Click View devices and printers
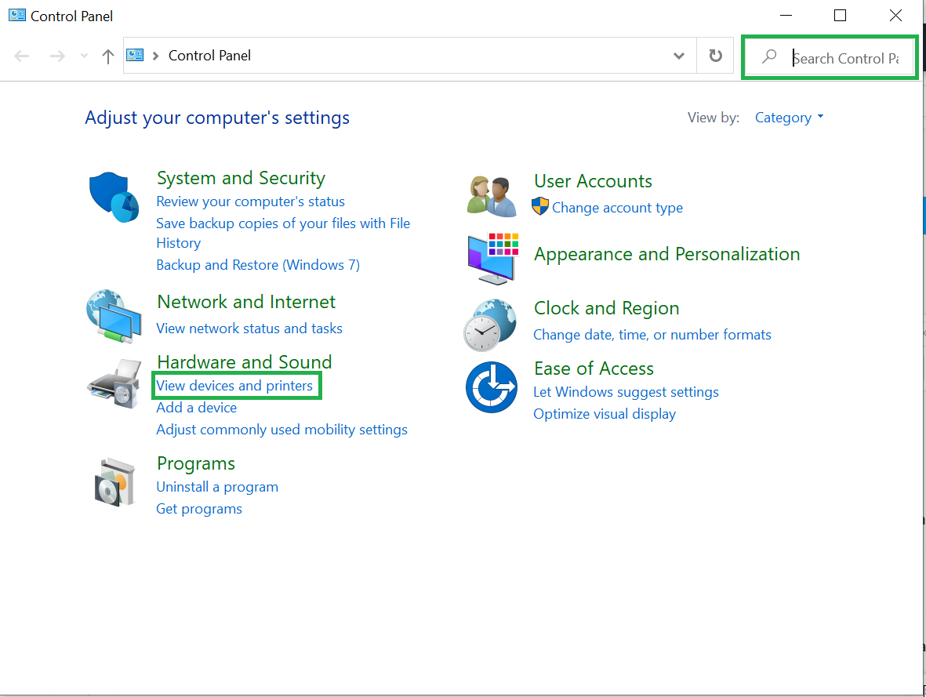This screenshot has height=697, width=926. coord(234,386)
